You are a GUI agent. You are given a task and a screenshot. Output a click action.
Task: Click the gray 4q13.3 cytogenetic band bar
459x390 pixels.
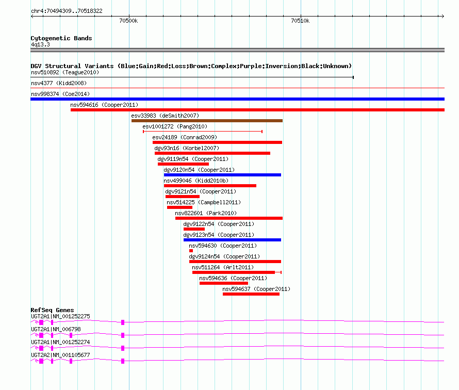(x=237, y=50)
